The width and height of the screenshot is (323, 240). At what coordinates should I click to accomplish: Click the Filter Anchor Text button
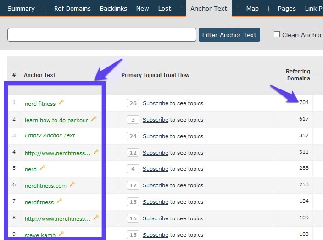(229, 35)
